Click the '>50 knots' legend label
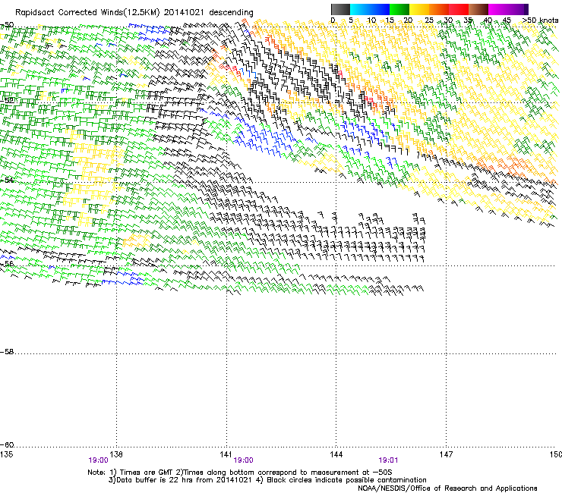Viewport: 562px width, 493px height. click(x=540, y=20)
